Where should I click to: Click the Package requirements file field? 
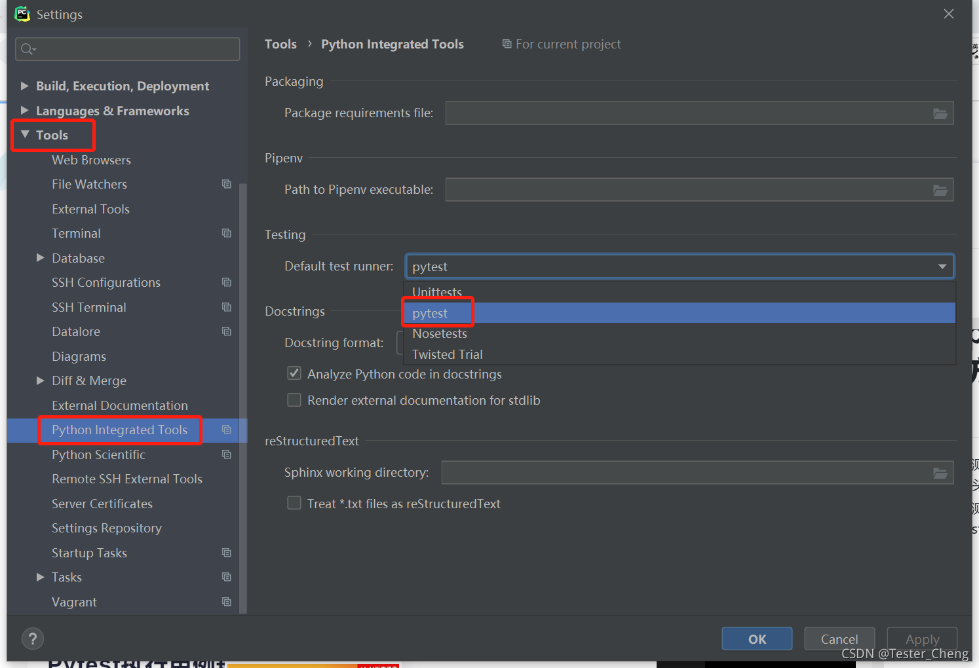pos(699,113)
